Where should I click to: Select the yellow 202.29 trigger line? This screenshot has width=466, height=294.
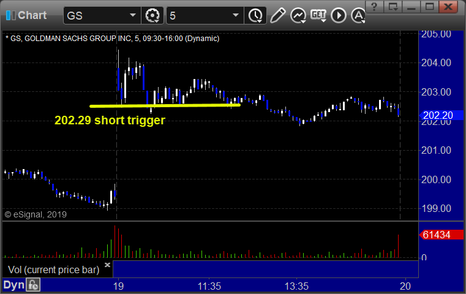pos(165,105)
